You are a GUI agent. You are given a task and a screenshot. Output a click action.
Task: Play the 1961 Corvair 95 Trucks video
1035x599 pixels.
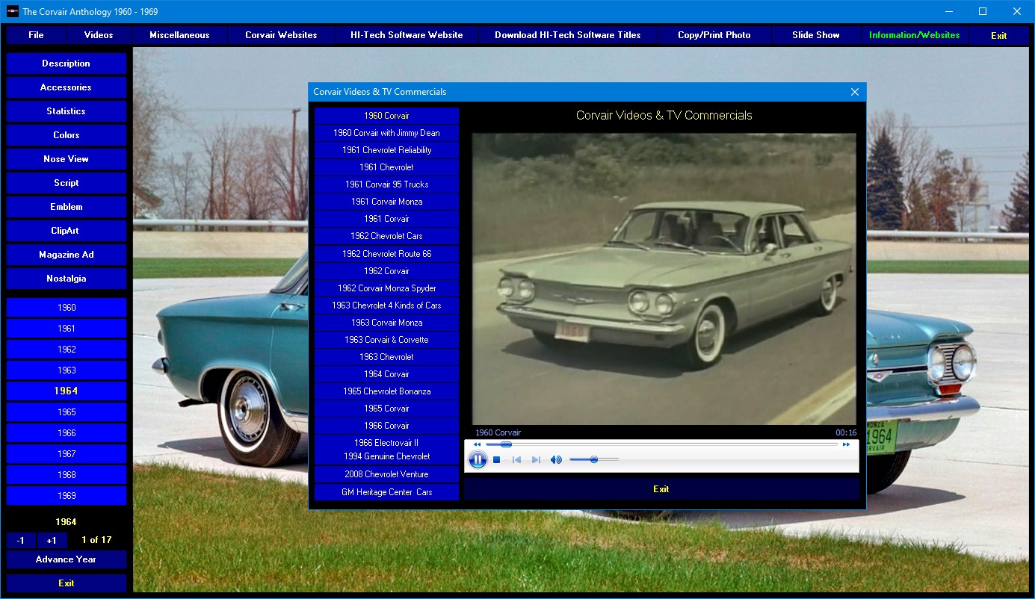[386, 184]
